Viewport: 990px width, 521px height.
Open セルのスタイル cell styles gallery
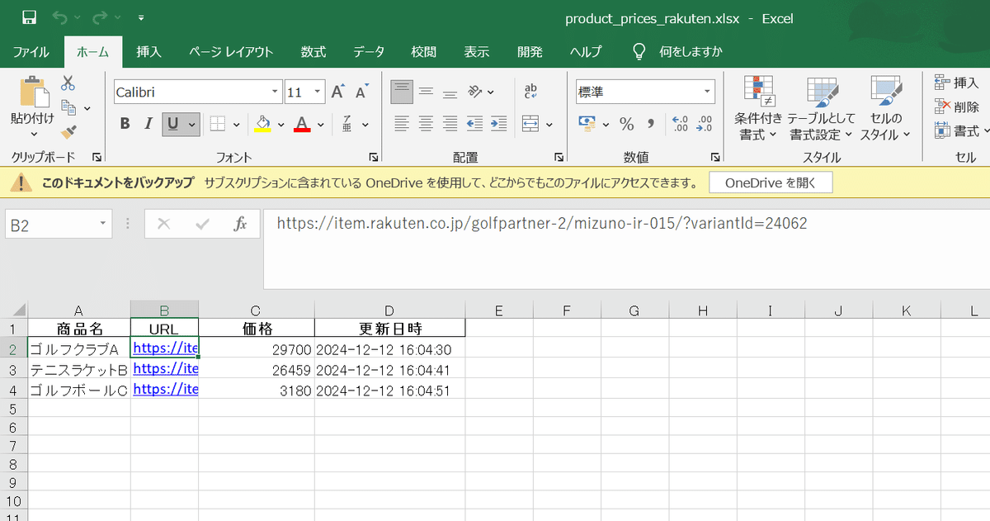click(886, 107)
